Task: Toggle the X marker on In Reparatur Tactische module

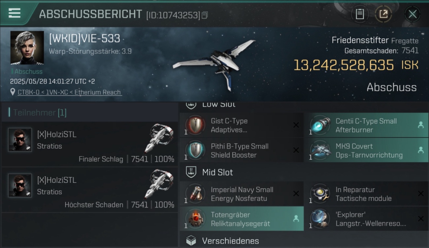Action: coord(421,194)
